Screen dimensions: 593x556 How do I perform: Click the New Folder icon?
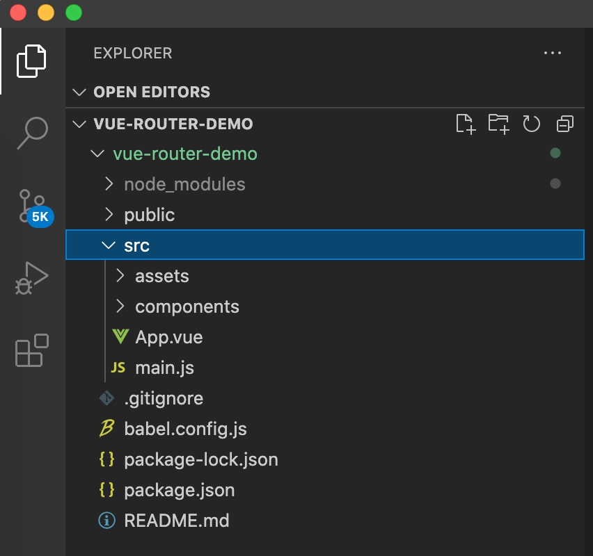(498, 124)
